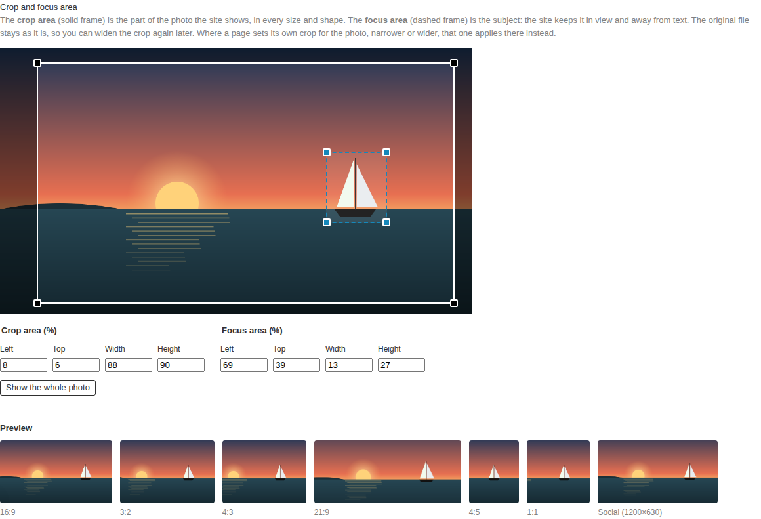Click the Crop and focus area title
This screenshot has height=519, width=761.
[39, 7]
